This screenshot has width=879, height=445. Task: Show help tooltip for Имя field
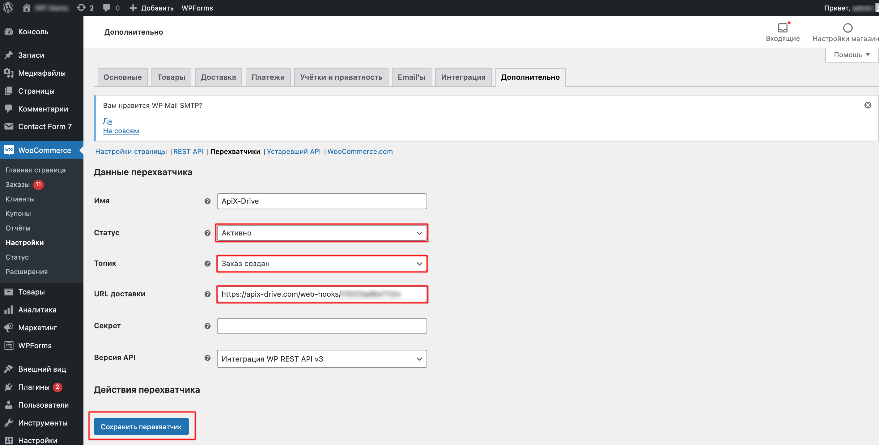point(207,201)
